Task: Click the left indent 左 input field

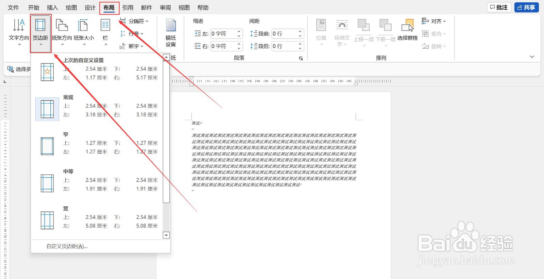Action: click(223, 34)
